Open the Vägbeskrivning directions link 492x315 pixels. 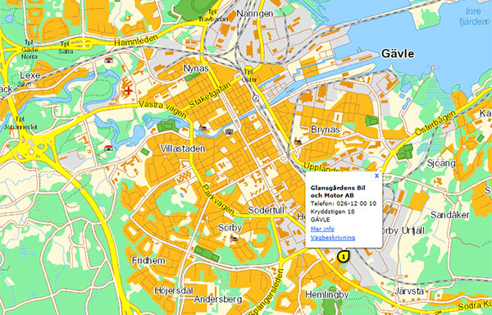(x=333, y=238)
